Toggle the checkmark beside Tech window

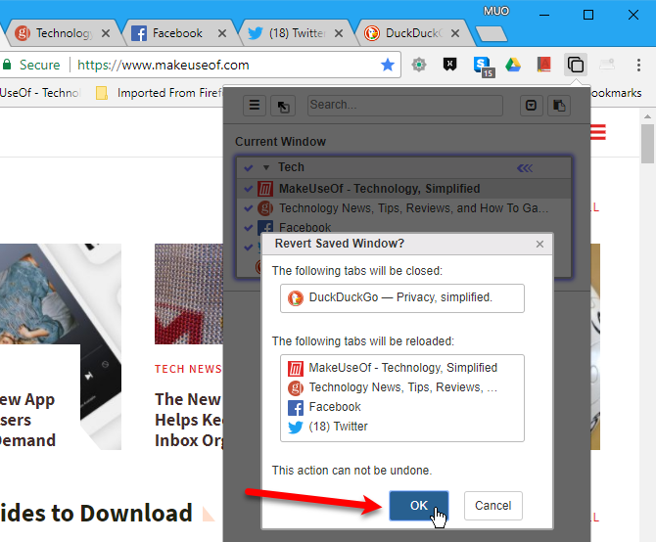[x=249, y=167]
